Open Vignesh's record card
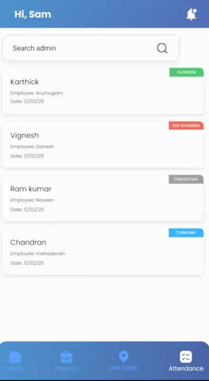209x381 pixels. (103, 145)
